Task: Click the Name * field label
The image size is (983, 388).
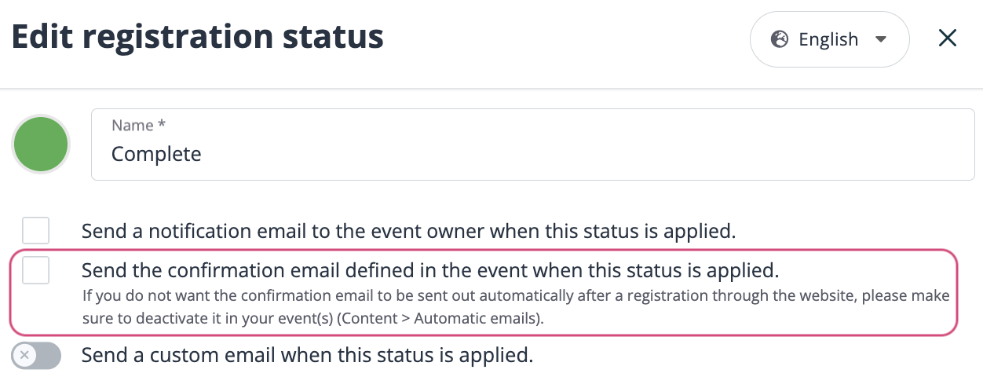Action: click(x=140, y=125)
